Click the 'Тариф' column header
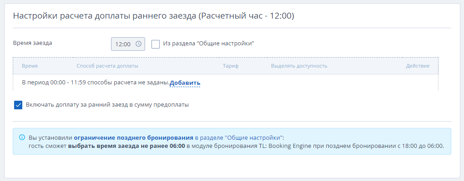 (x=231, y=66)
